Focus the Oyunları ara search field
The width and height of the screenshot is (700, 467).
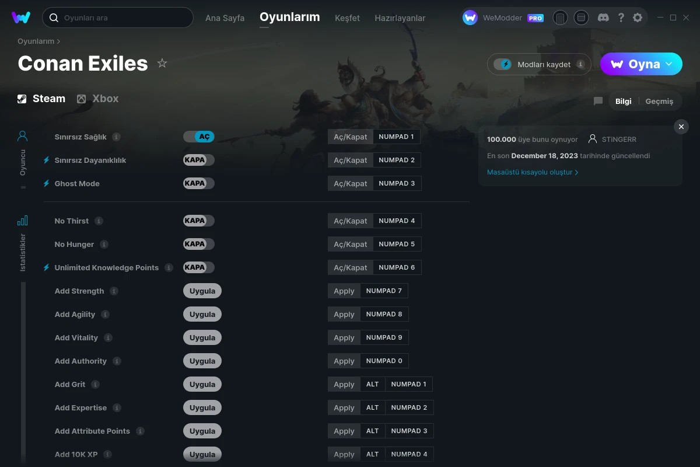pos(118,18)
